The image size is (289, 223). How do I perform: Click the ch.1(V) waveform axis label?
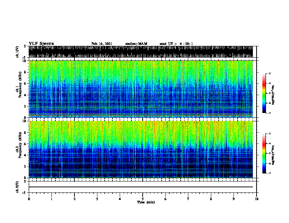[x=18, y=52]
